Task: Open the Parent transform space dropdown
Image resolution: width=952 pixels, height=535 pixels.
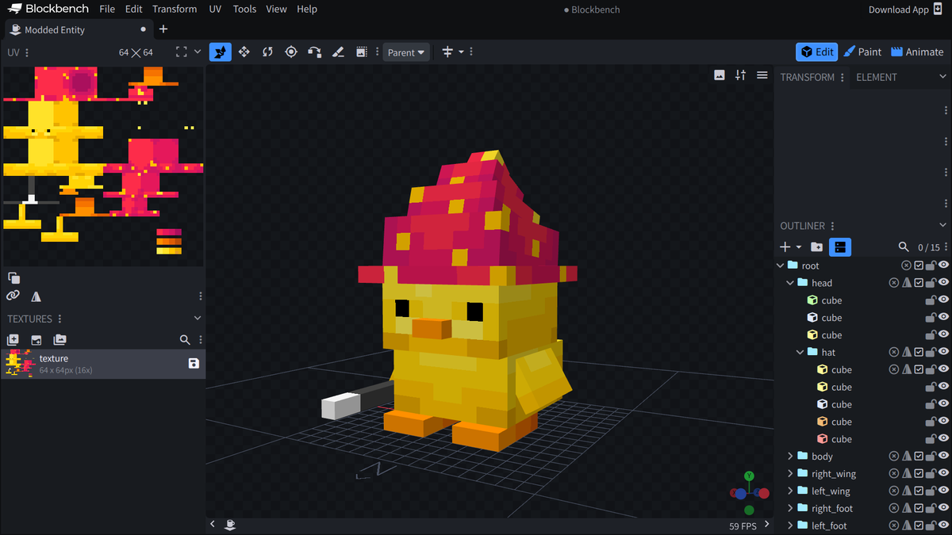Action: coord(406,52)
